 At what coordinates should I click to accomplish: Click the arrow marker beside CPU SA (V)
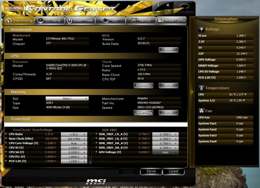click(6, 152)
